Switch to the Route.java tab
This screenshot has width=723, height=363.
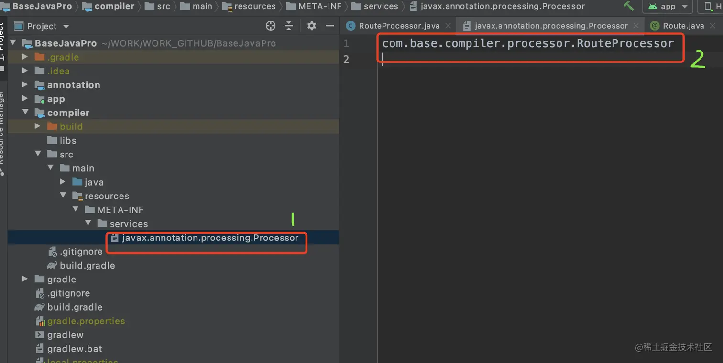tap(683, 26)
